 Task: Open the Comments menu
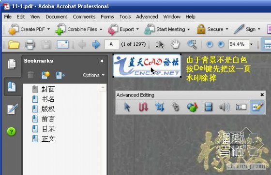pyautogui.click(x=84, y=17)
